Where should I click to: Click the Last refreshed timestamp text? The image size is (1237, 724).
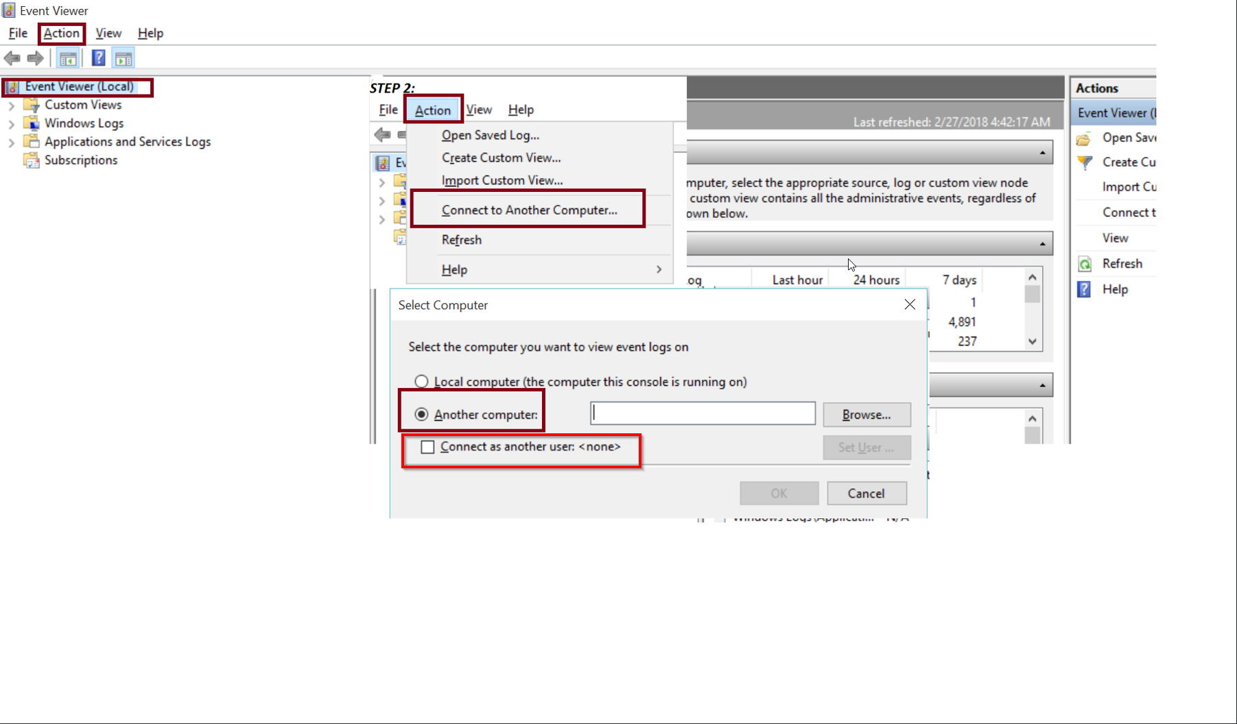pyautogui.click(x=952, y=122)
